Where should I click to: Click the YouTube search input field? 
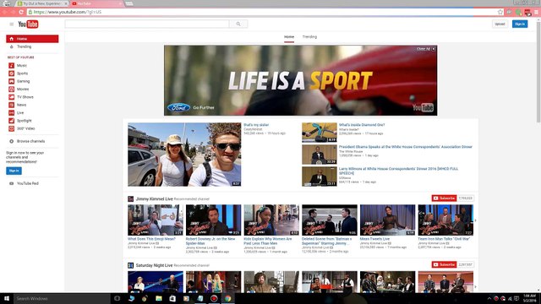pos(147,24)
